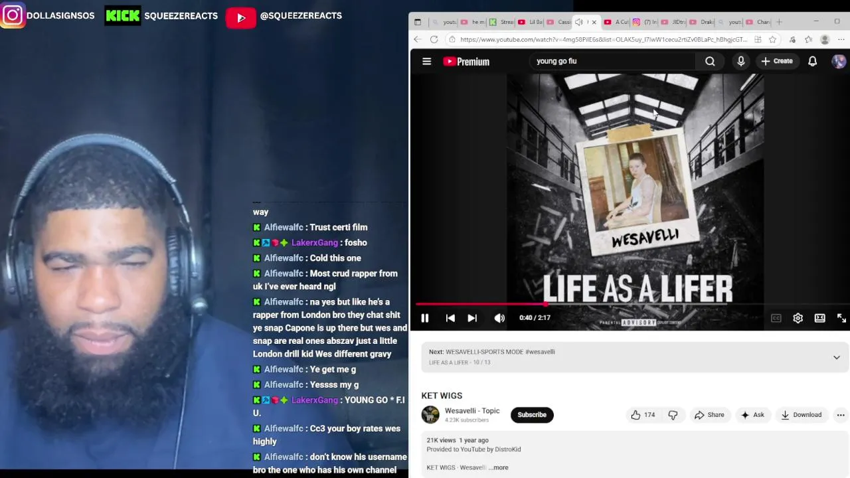Open more actions three-dot menu under video

click(x=841, y=415)
